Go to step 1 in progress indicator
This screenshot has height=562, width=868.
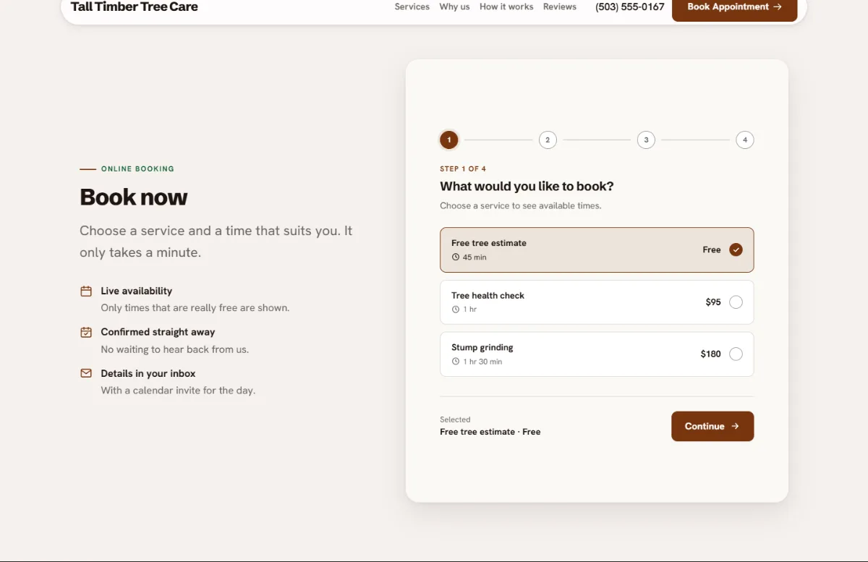449,140
